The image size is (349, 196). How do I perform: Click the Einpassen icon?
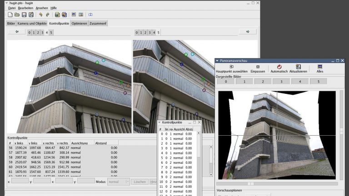pos(258,69)
